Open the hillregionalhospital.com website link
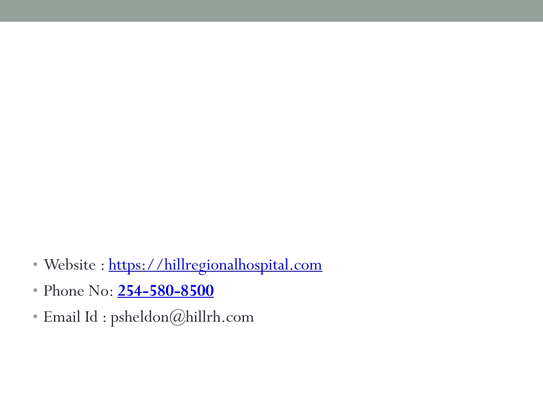Viewport: 543px width, 407px height. pyautogui.click(x=215, y=265)
